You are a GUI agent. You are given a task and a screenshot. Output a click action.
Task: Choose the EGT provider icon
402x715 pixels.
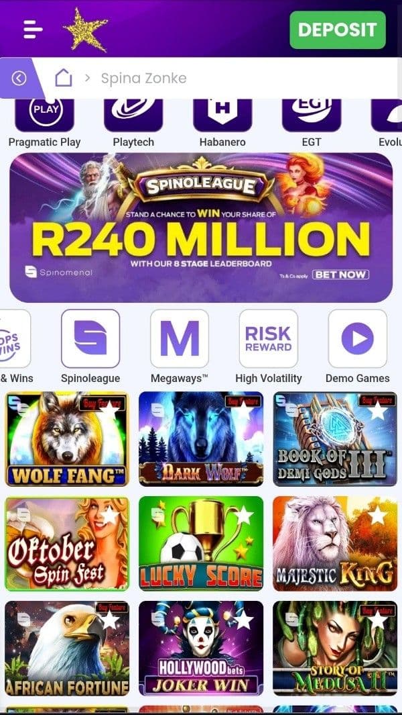312,115
